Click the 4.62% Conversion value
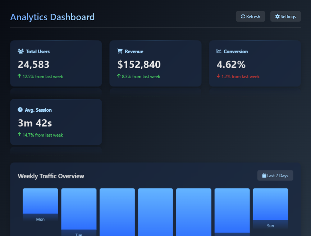The image size is (311, 236). pyautogui.click(x=231, y=64)
